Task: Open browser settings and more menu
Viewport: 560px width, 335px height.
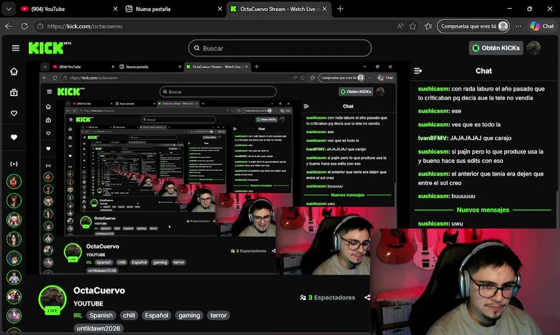Action: [x=519, y=26]
